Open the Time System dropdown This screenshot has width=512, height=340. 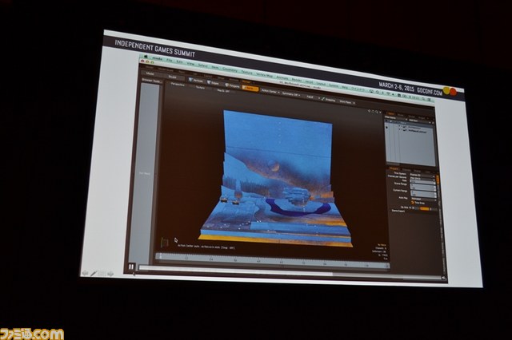tap(422, 176)
